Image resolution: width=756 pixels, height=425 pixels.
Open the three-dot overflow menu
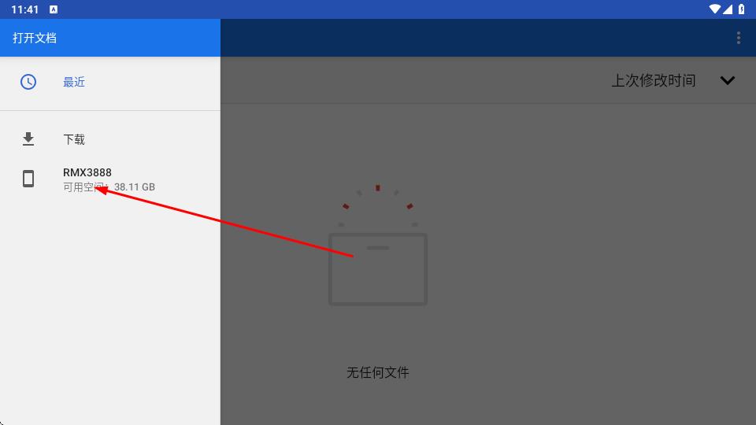coord(738,38)
